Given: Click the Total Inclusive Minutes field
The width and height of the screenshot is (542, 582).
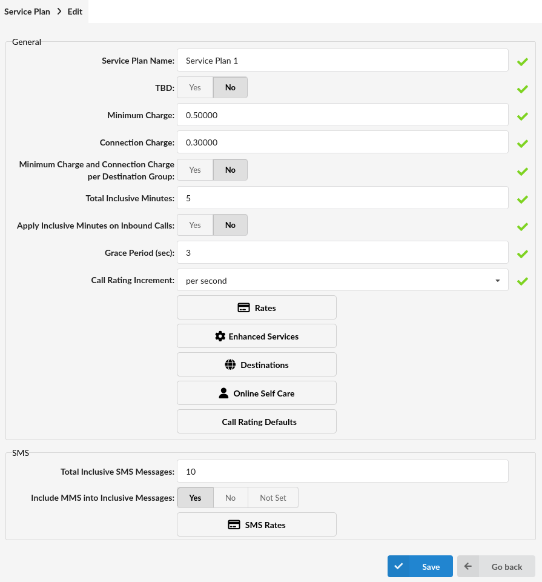Looking at the screenshot, I should click(x=343, y=198).
